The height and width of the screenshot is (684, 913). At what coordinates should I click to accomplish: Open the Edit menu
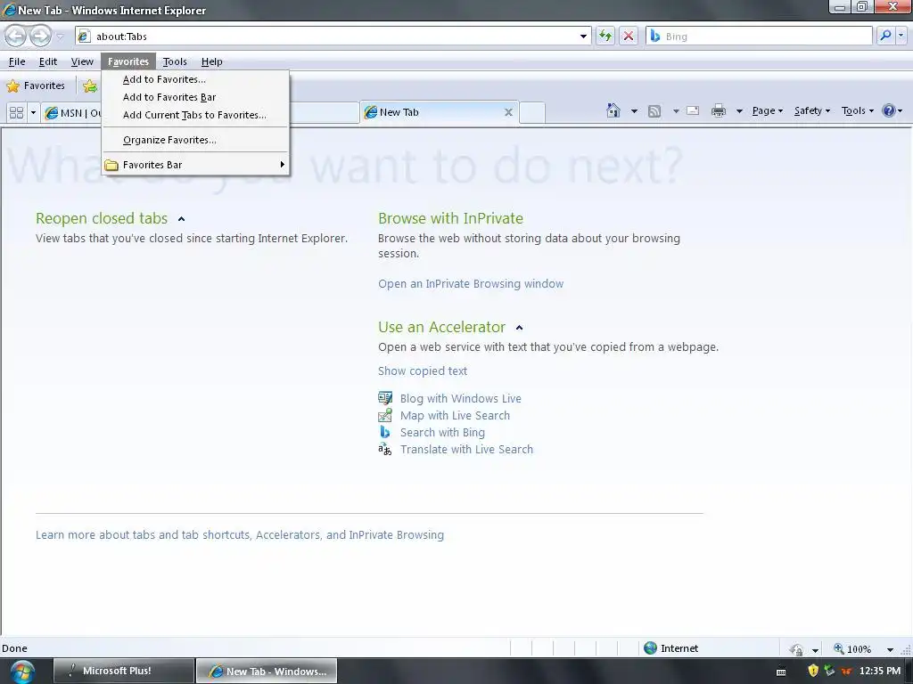coord(48,61)
